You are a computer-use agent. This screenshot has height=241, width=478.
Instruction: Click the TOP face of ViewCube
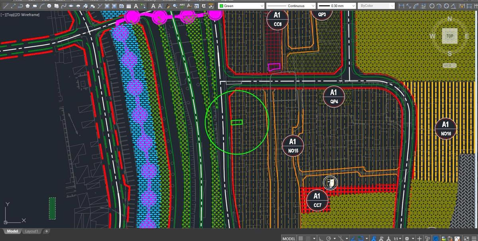[449, 36]
